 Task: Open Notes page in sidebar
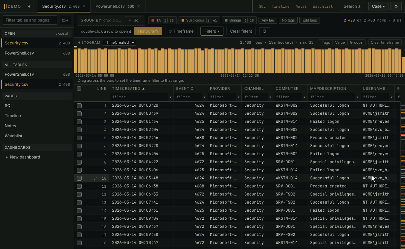(x=37, y=126)
